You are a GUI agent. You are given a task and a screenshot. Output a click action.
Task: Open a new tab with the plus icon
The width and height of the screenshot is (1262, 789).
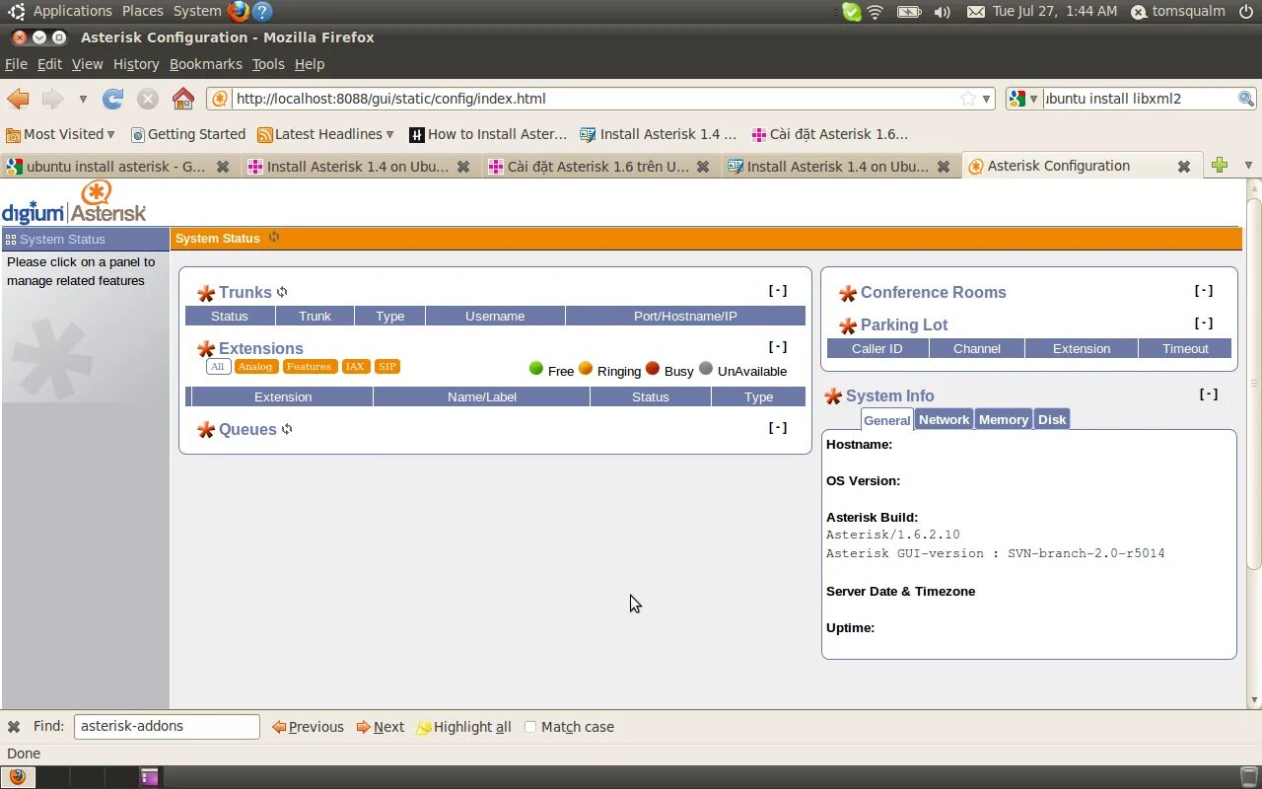click(1220, 166)
